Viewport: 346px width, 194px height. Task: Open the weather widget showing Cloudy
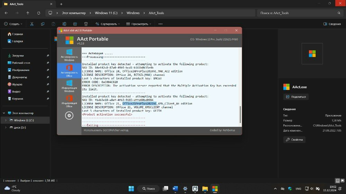pyautogui.click(x=12, y=188)
